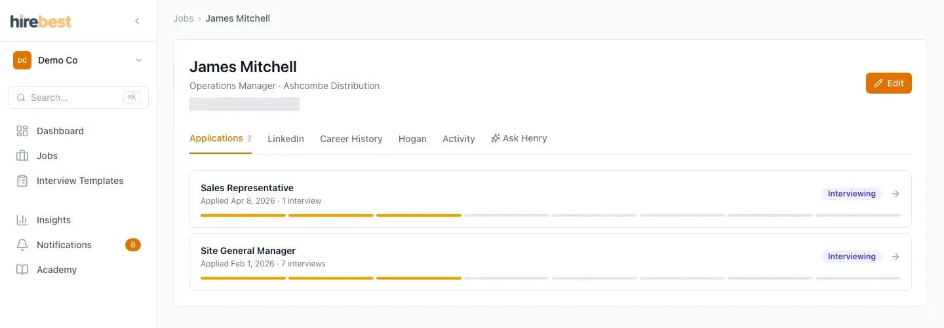Click the Applications count 2
This screenshot has height=328, width=944.
(249, 138)
